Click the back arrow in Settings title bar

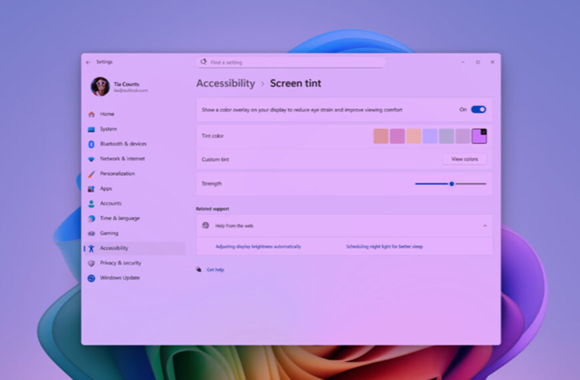tap(88, 62)
